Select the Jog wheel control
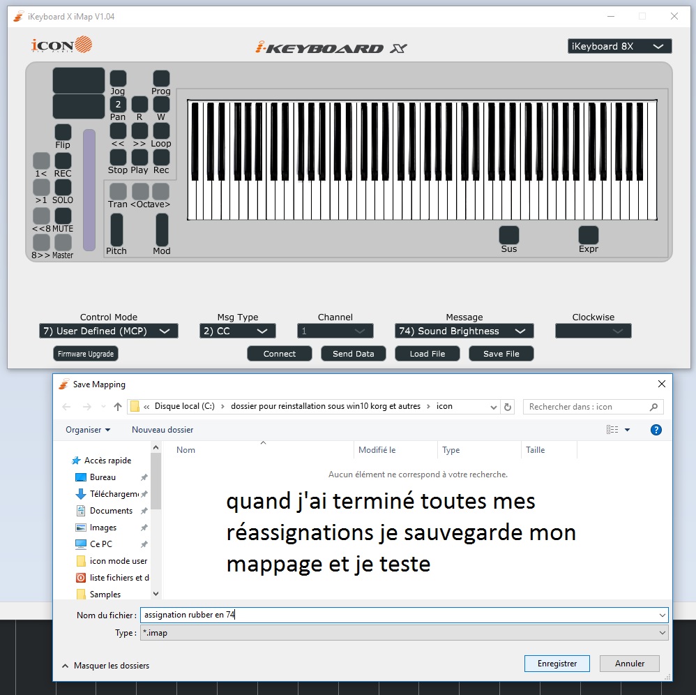The height and width of the screenshot is (695, 696). click(118, 78)
